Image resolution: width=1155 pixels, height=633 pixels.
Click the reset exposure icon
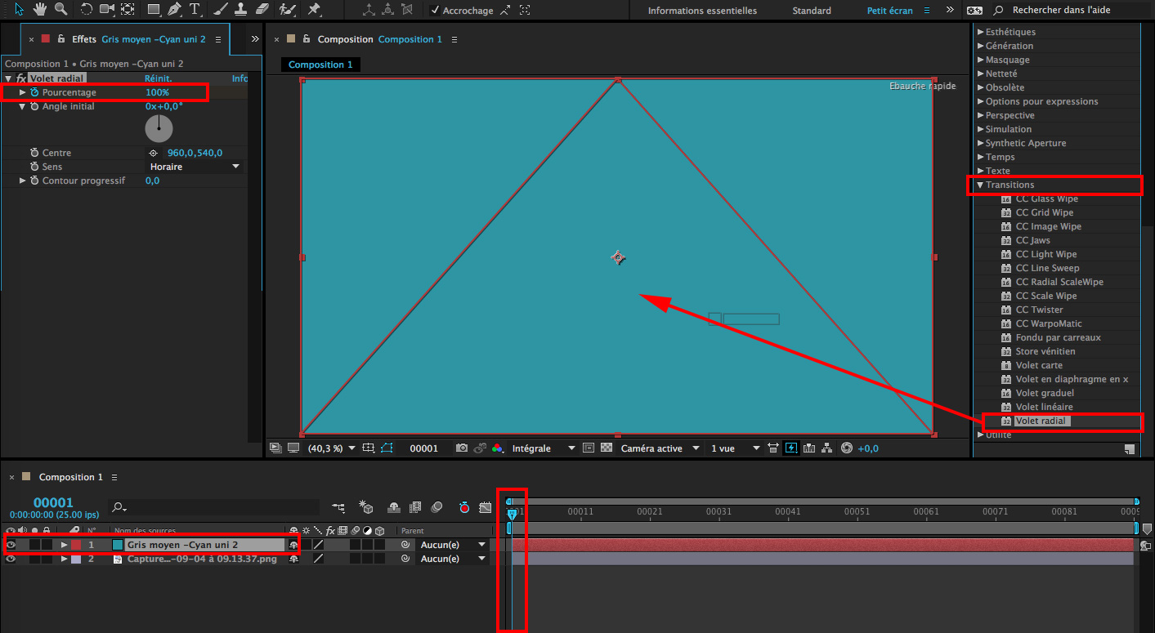[846, 448]
